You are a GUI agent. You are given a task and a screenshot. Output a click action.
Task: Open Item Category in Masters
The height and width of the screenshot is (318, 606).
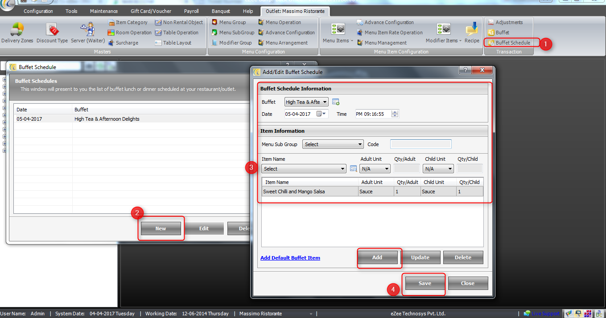pos(128,22)
